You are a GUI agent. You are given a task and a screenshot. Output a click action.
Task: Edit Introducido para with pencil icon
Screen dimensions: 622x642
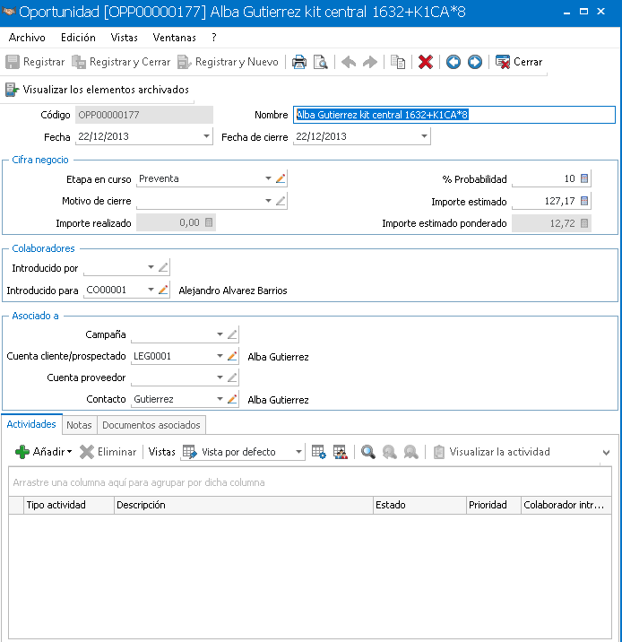(163, 290)
